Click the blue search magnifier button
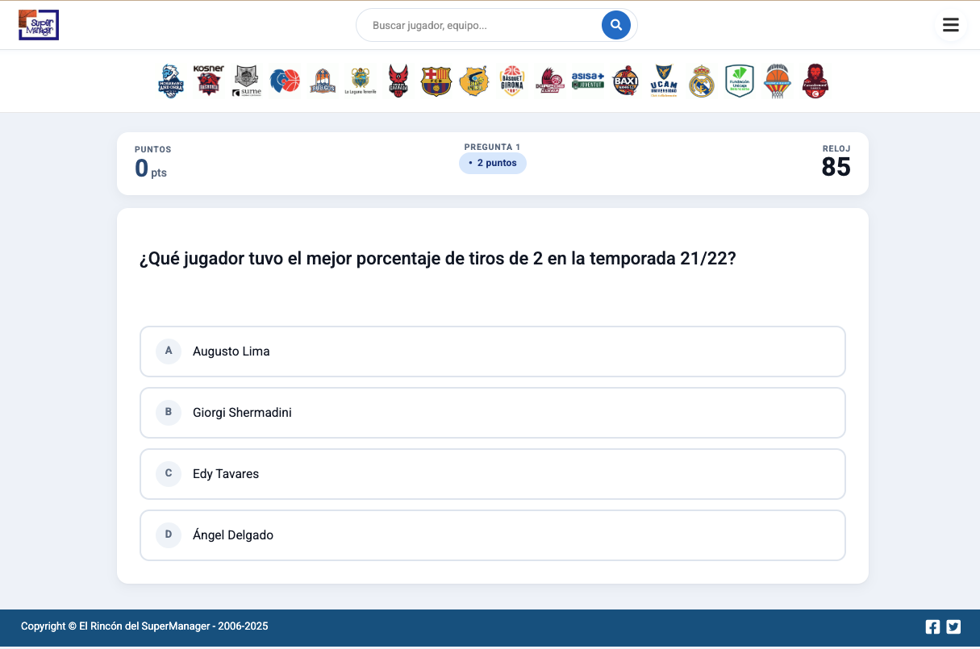 point(615,25)
